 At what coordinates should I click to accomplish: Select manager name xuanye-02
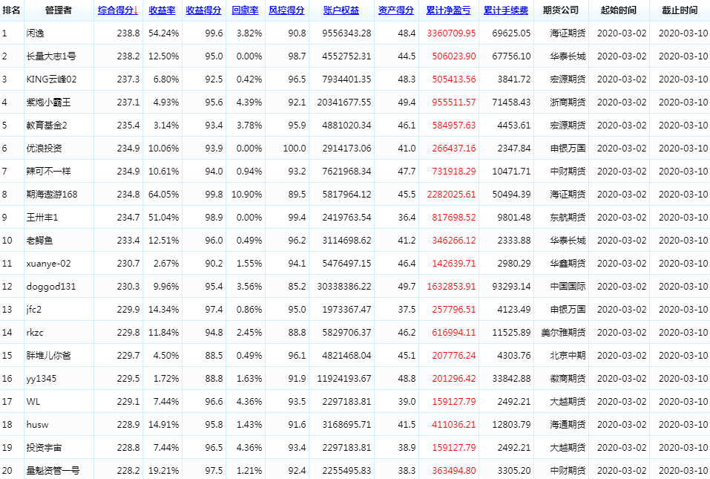coord(48,264)
